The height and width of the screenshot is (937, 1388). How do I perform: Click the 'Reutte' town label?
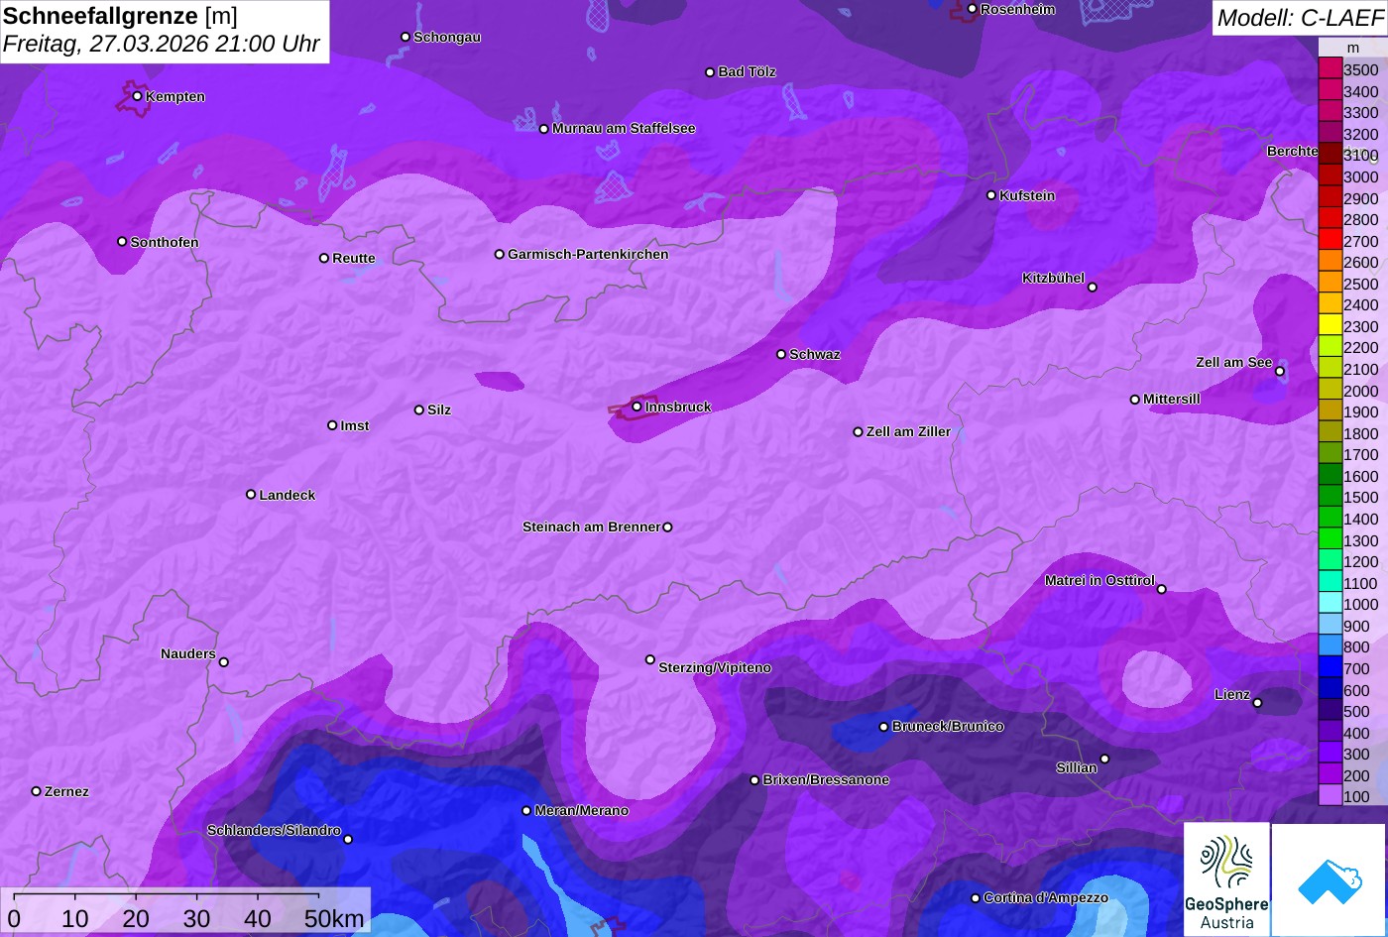(x=354, y=259)
